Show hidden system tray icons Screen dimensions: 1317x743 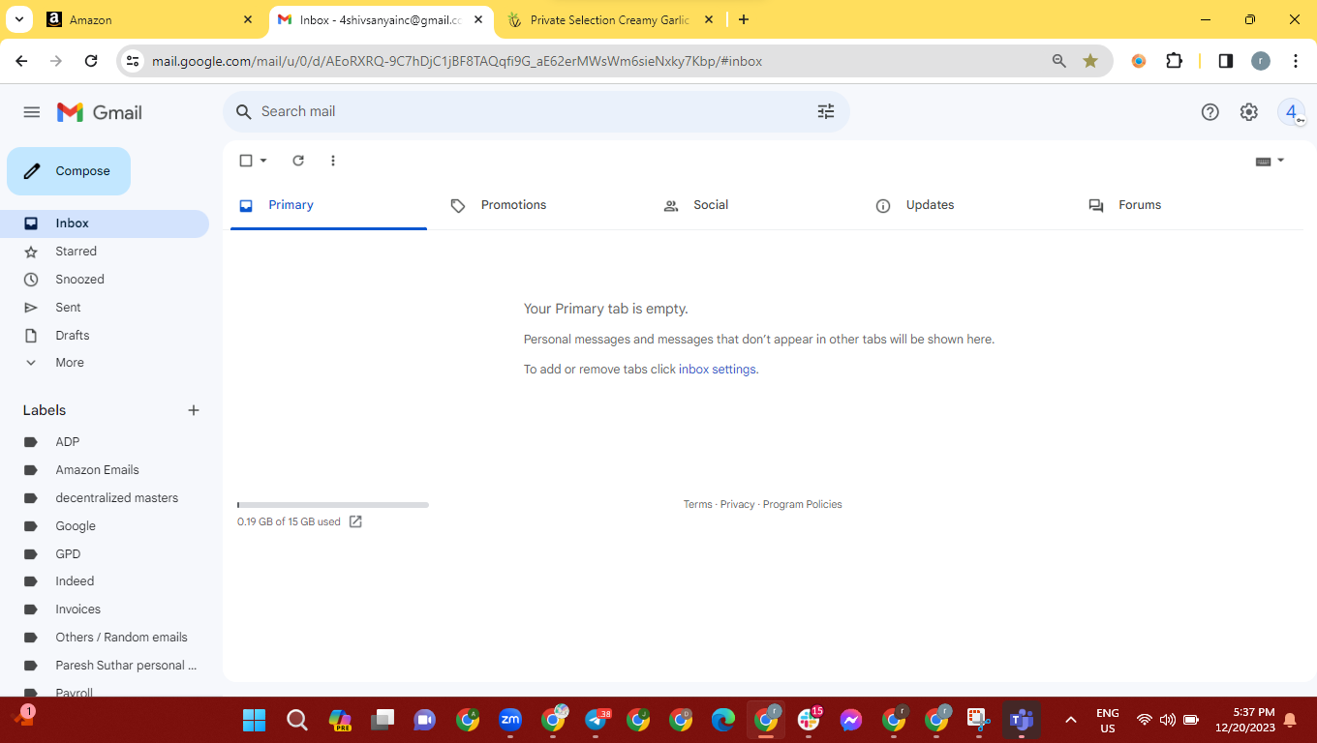1070,720
